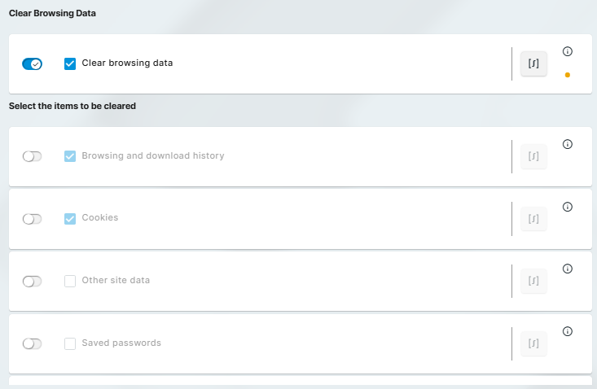
Task: Click script button in Saved passwords row
Action: (x=533, y=343)
